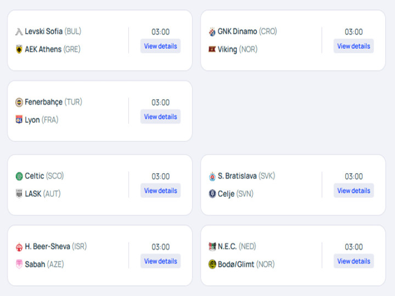Select the H. Beer-Sheva team name
This screenshot has width=395, height=296.
(47, 247)
